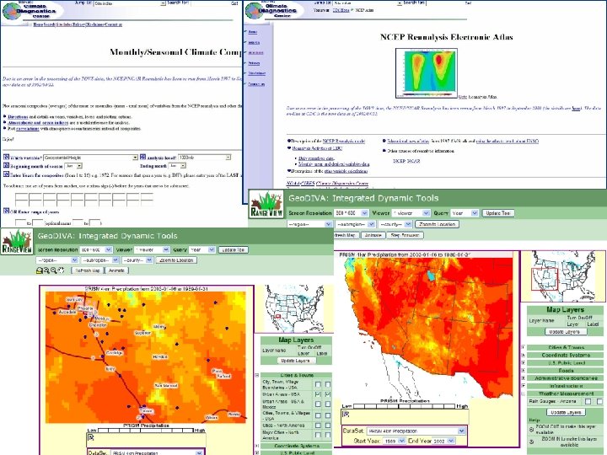Open Which variable dropdown on composites page
The height and width of the screenshot is (455, 607).
click(90, 158)
